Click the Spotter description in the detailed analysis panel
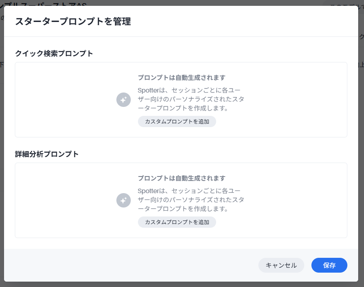364x287 pixels. point(191,200)
